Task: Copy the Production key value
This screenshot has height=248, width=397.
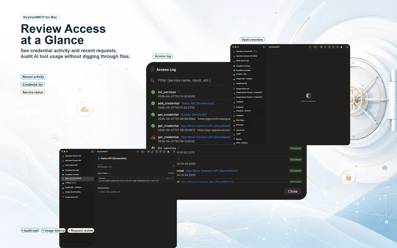Action: point(168,179)
